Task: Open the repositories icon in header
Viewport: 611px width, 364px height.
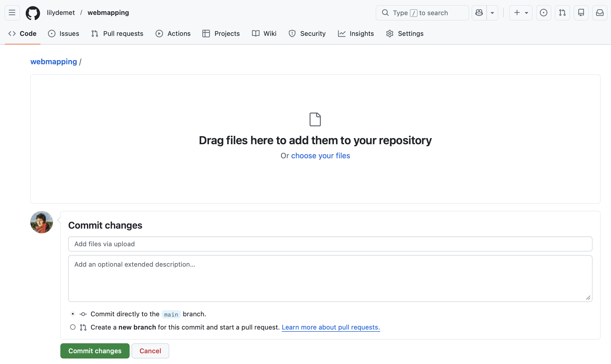Action: pyautogui.click(x=581, y=13)
